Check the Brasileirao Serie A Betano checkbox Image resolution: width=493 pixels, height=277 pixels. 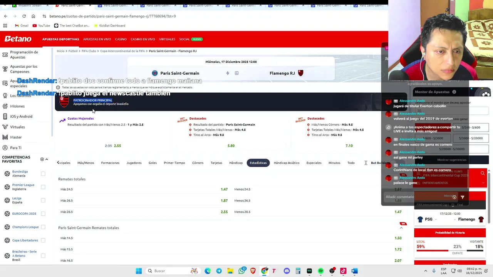click(43, 256)
